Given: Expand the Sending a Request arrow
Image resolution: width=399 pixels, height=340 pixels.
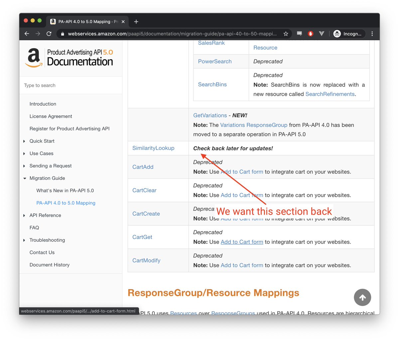Looking at the screenshot, I should coord(24,166).
